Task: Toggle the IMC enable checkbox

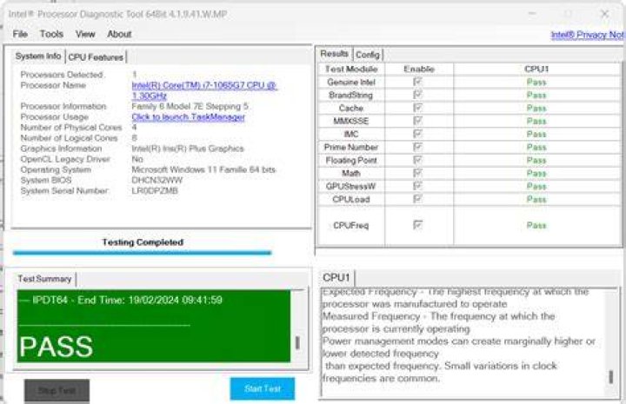Action: (x=417, y=134)
